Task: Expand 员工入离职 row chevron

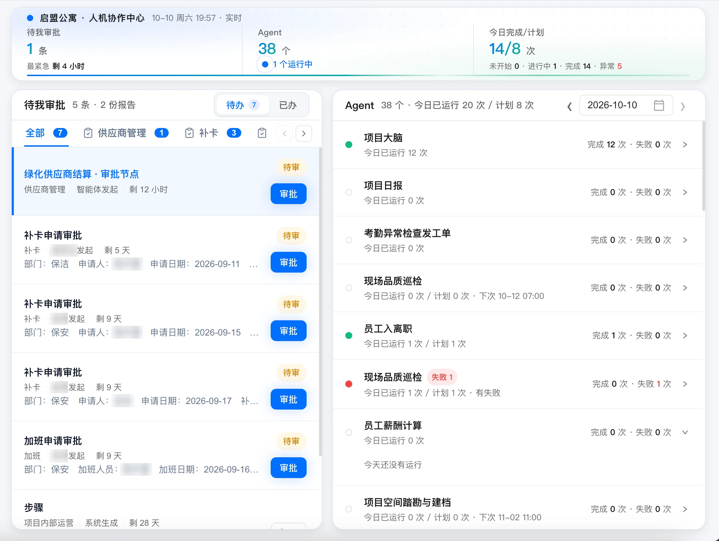Action: pos(685,336)
